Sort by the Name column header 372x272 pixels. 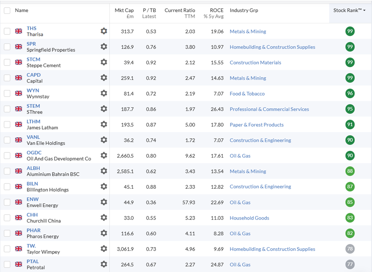(x=22, y=10)
